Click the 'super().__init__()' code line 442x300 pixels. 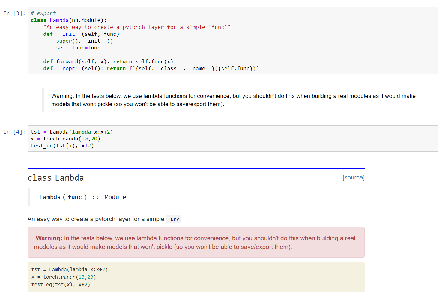tap(85, 41)
